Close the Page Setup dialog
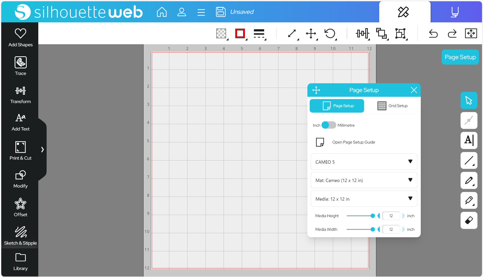The height and width of the screenshot is (277, 483). 414,90
